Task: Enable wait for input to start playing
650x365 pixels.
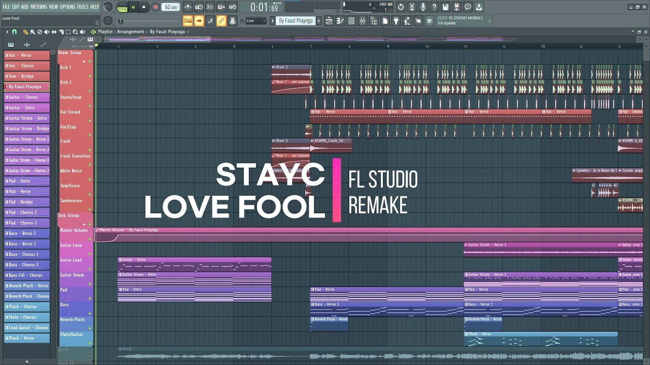Action: (x=199, y=7)
